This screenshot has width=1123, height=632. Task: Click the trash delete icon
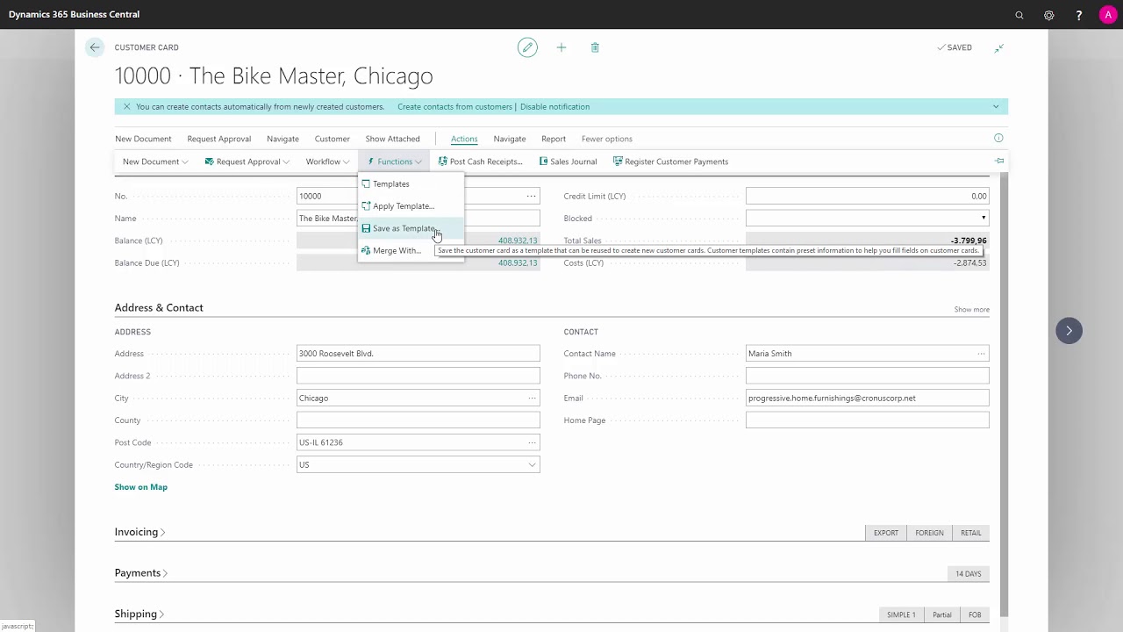[595, 47]
